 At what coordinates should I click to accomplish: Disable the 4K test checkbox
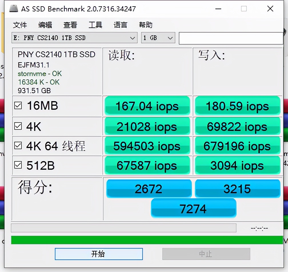(18, 126)
